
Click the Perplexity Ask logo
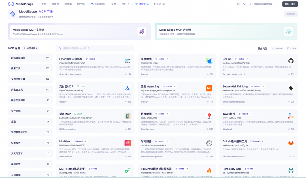pyautogui.click(x=291, y=171)
